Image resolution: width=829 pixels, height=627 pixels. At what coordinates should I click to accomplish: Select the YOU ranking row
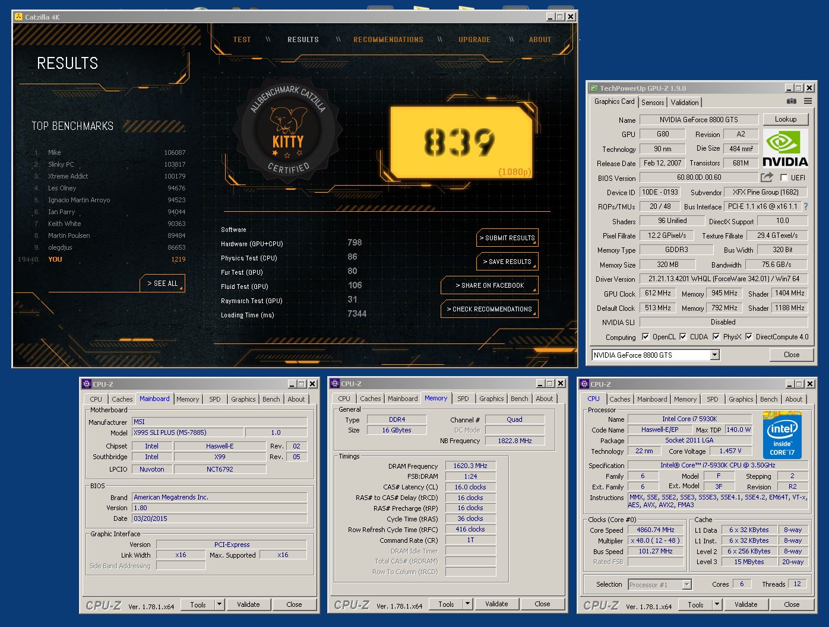tap(102, 259)
